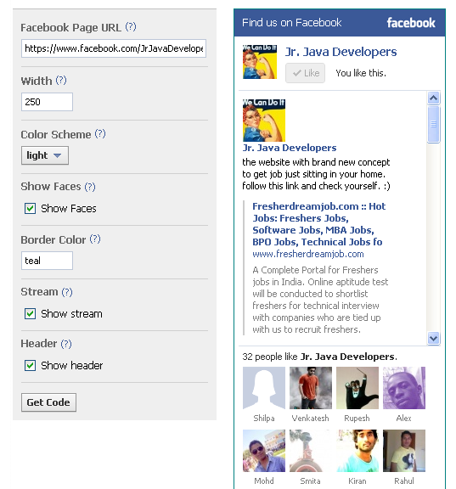456x489 pixels.
Task: Click the Border Color field showing teal
Action: [x=47, y=261]
